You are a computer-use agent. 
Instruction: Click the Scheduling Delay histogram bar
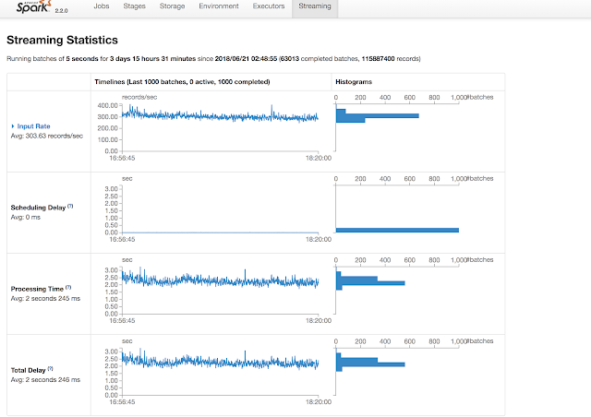(x=397, y=230)
